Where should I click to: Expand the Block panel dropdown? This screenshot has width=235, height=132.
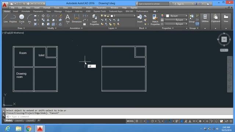143,28
